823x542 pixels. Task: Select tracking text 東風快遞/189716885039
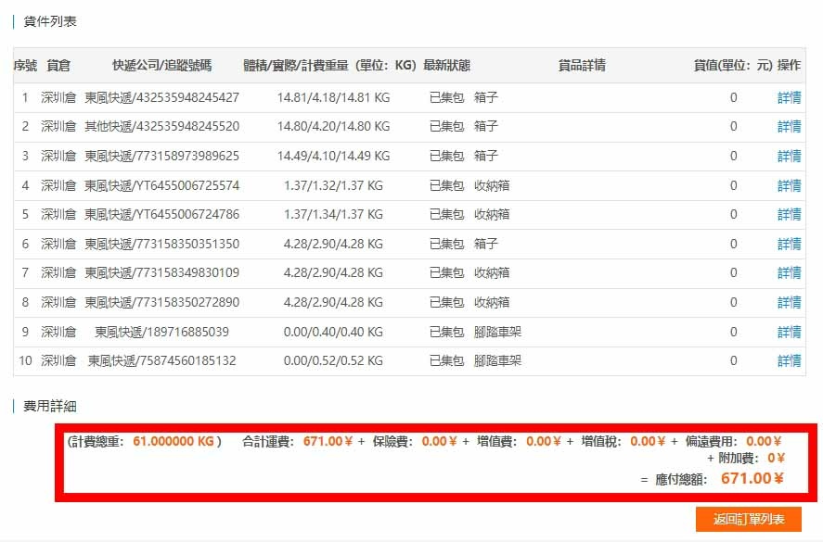161,332
